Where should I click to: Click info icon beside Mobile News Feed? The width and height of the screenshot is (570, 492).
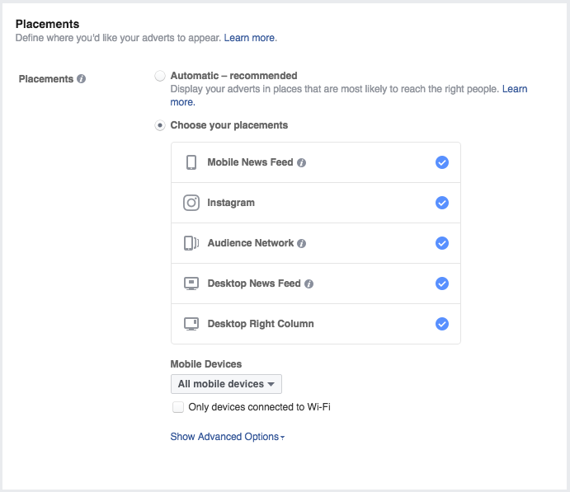tap(301, 163)
